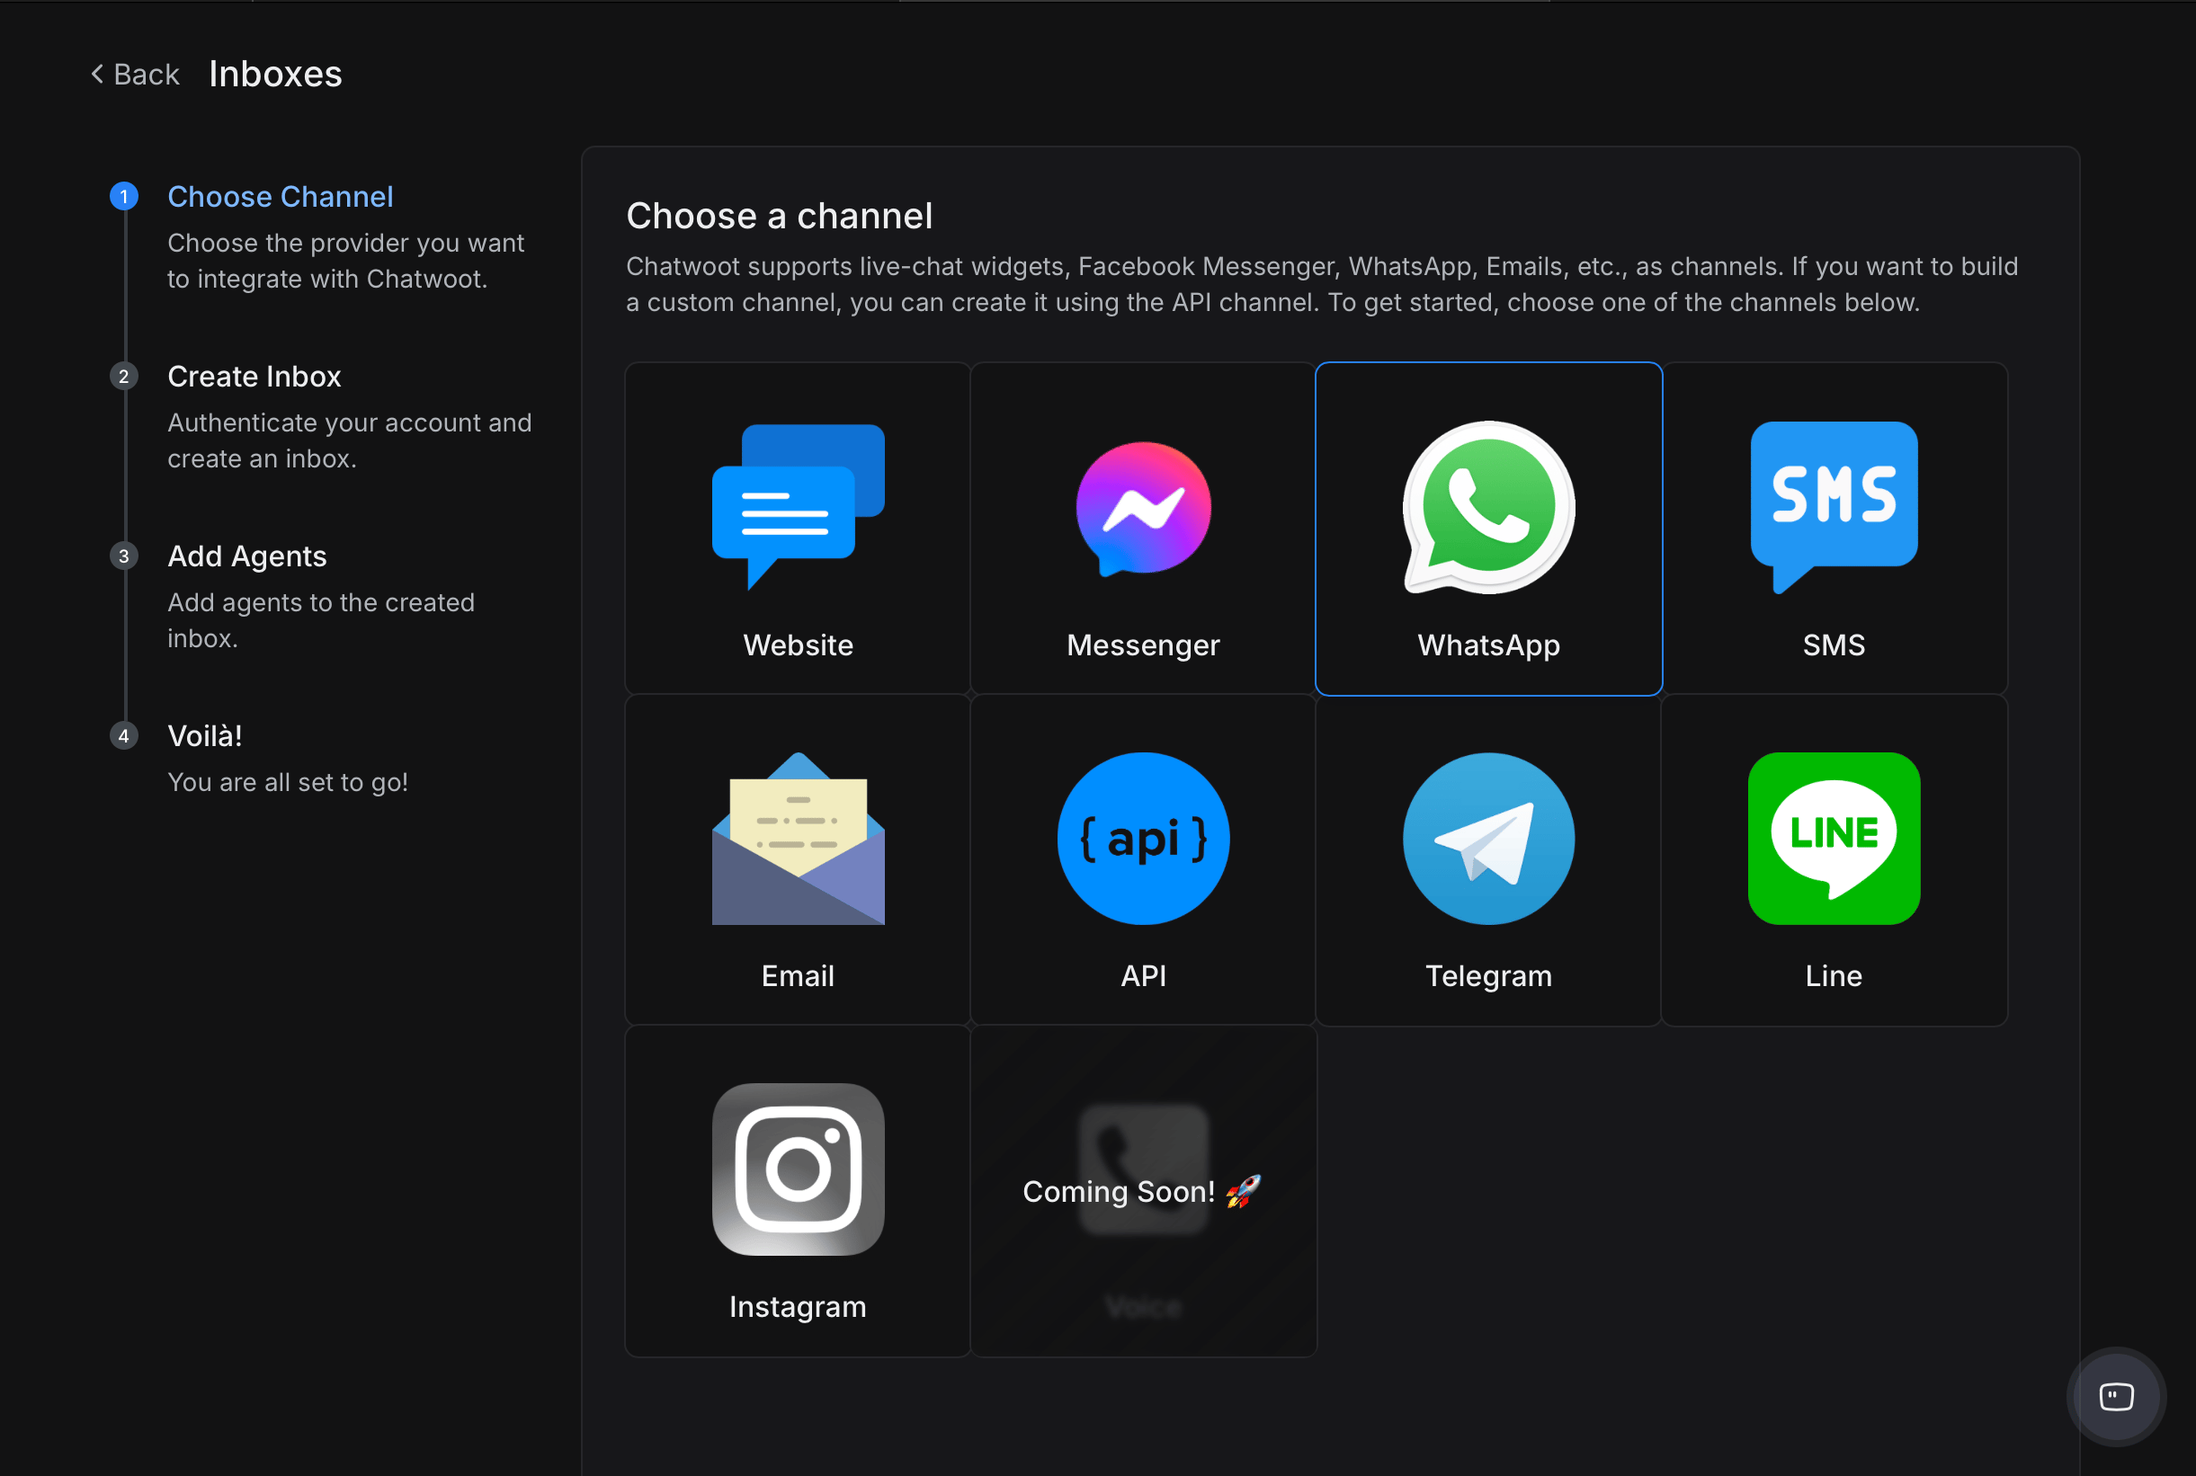
Task: Click the step 4 number badge
Action: pos(123,735)
